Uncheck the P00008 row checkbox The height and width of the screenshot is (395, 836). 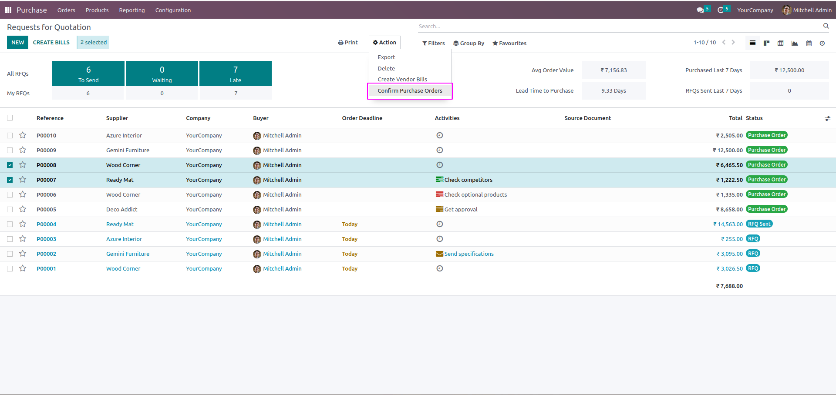tap(10, 165)
